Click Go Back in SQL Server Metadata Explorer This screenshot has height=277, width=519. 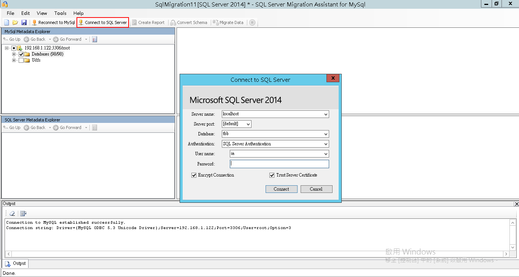(x=35, y=127)
